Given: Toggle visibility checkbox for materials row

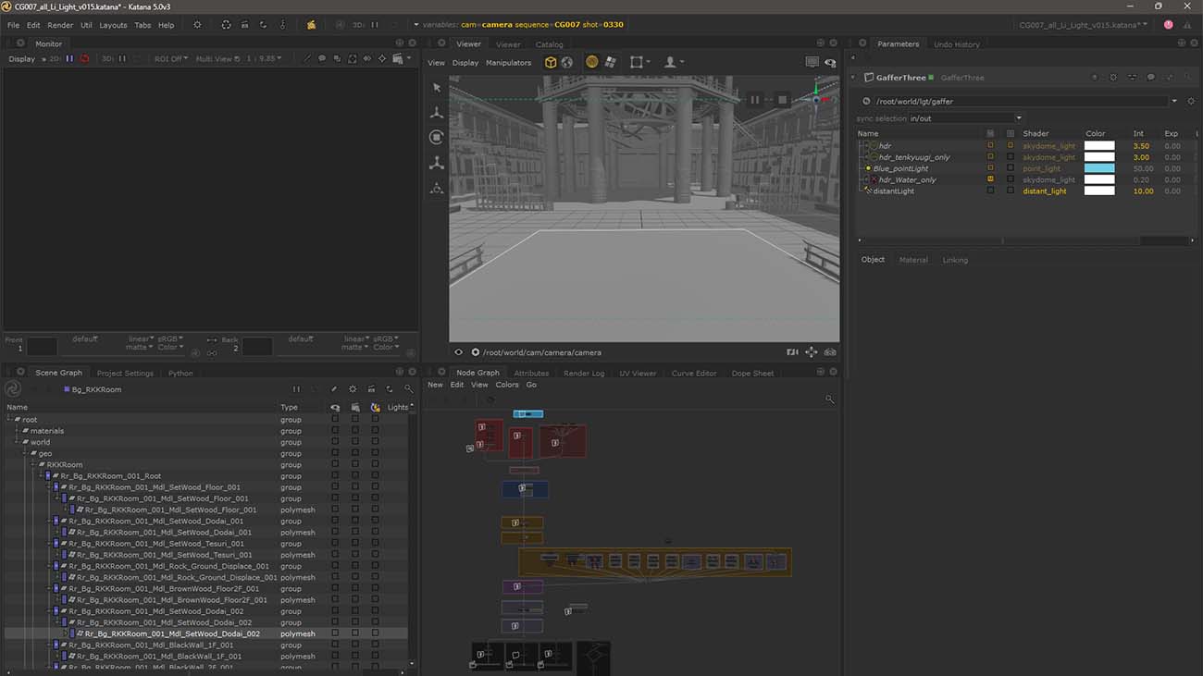Looking at the screenshot, I should point(335,431).
